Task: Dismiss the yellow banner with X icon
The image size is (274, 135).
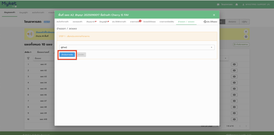Action: (x=246, y=31)
